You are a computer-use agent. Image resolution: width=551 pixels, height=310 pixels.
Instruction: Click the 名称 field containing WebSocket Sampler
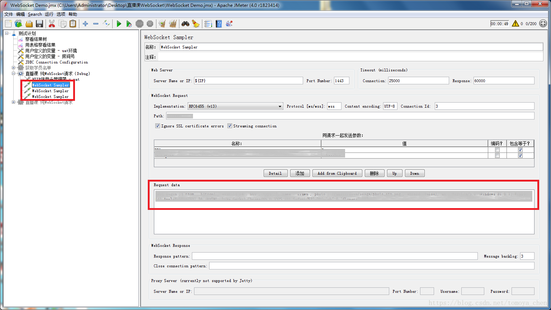[351, 47]
